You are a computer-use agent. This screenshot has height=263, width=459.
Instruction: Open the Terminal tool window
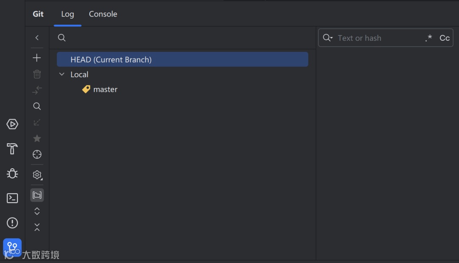click(12, 198)
